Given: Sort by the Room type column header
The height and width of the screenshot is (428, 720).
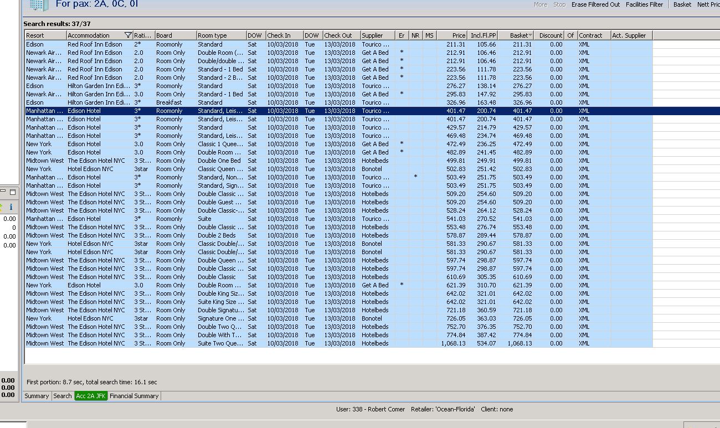Looking at the screenshot, I should coord(222,35).
